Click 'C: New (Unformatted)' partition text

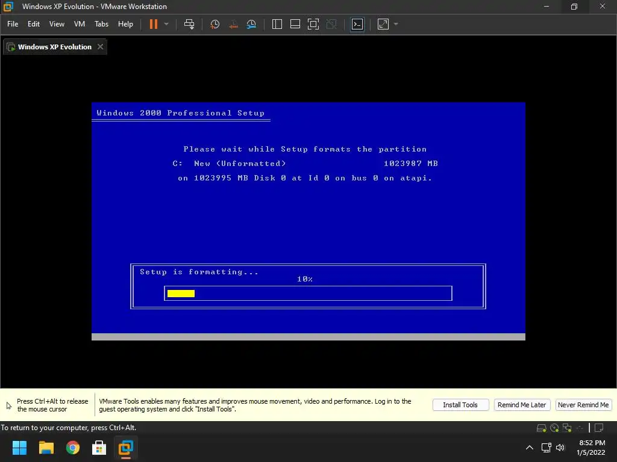(229, 164)
